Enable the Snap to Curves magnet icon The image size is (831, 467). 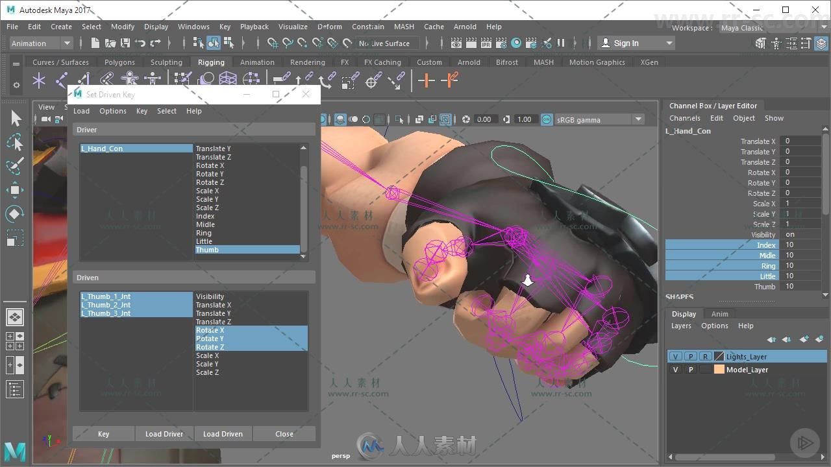click(288, 43)
